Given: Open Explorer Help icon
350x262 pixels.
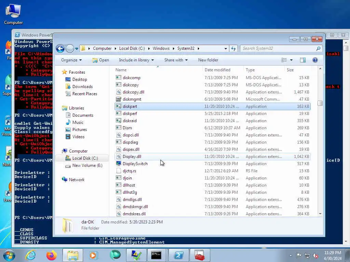Looking at the screenshot, I should tap(315, 60).
